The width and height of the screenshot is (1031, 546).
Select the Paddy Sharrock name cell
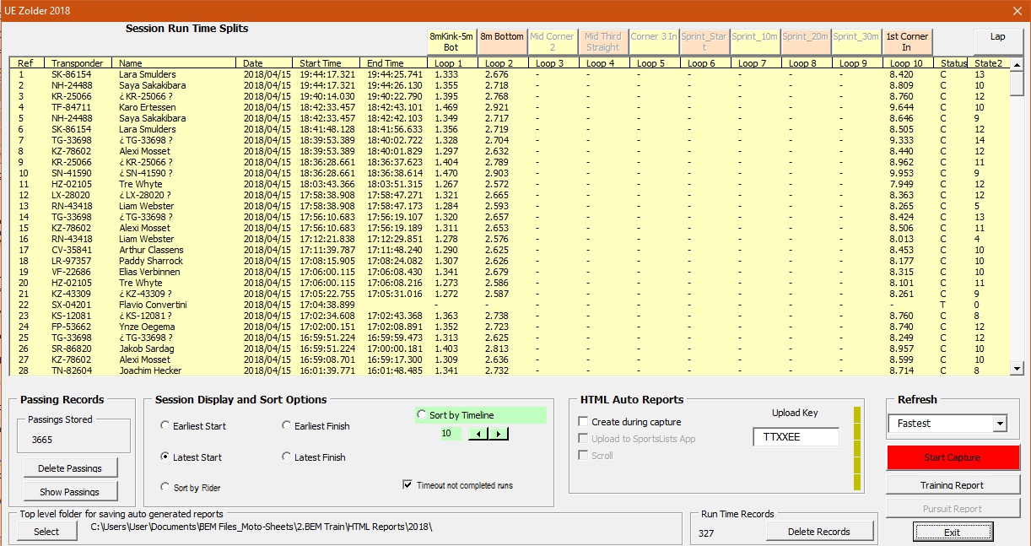coord(151,261)
